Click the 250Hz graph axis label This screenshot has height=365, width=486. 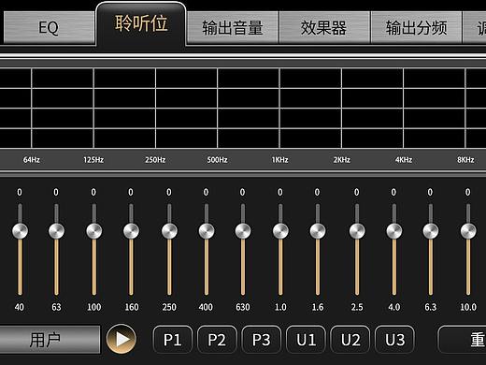click(155, 160)
